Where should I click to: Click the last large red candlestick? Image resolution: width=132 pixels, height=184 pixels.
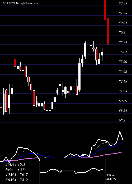[x=108, y=31]
